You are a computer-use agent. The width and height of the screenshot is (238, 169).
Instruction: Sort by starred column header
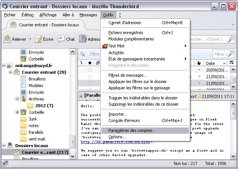(90, 63)
